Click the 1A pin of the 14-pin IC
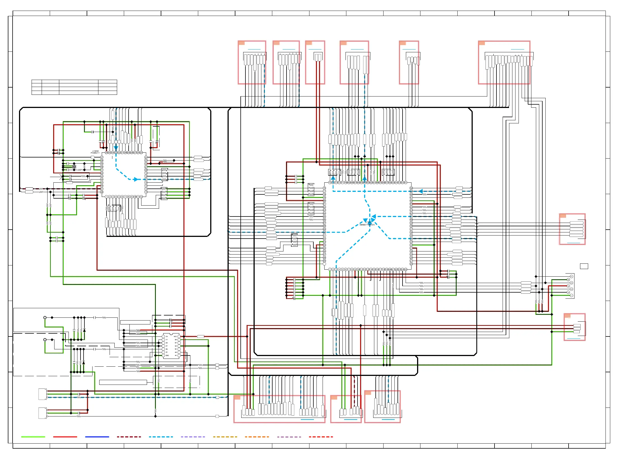Screen dimensions: 634x471 pos(163,337)
